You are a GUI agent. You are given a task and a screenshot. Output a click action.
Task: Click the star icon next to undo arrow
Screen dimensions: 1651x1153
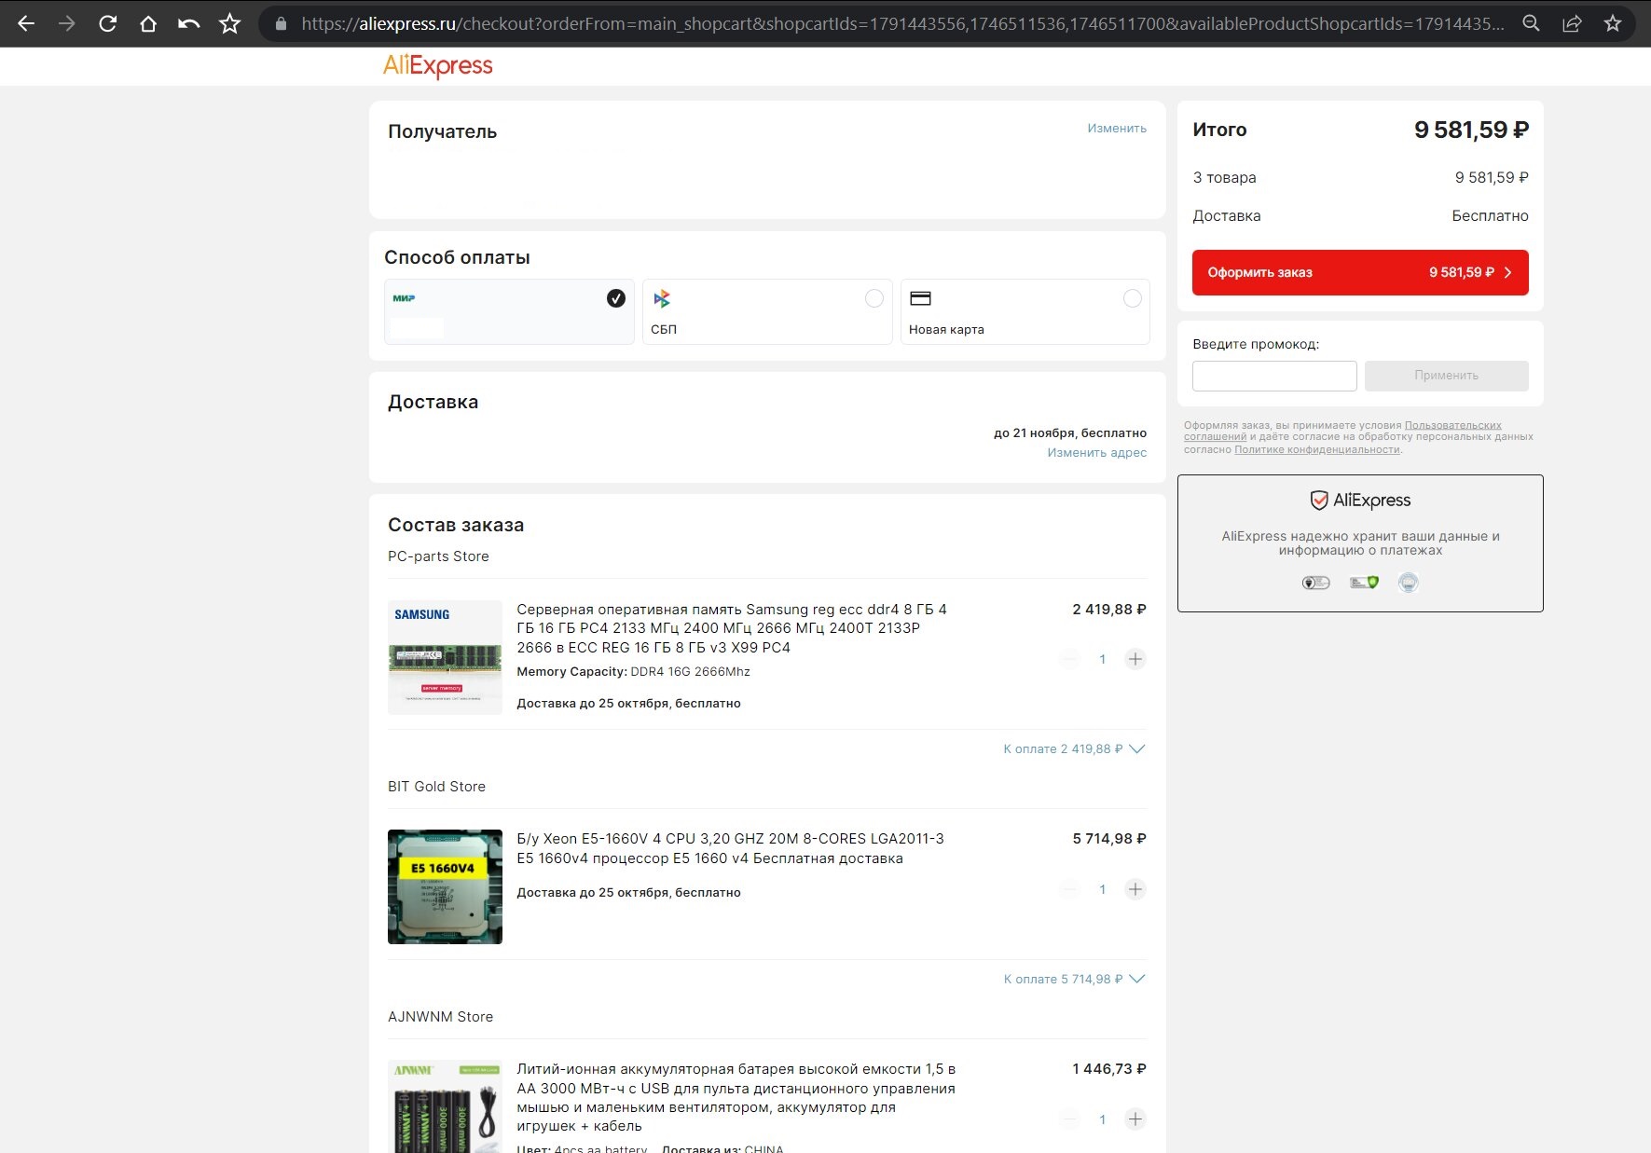coord(230,23)
